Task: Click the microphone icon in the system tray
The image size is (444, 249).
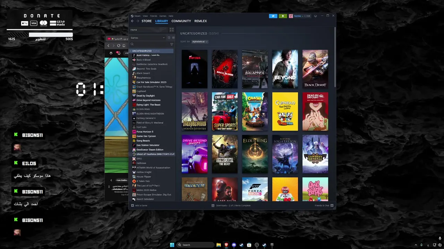Action: tap(421, 245)
